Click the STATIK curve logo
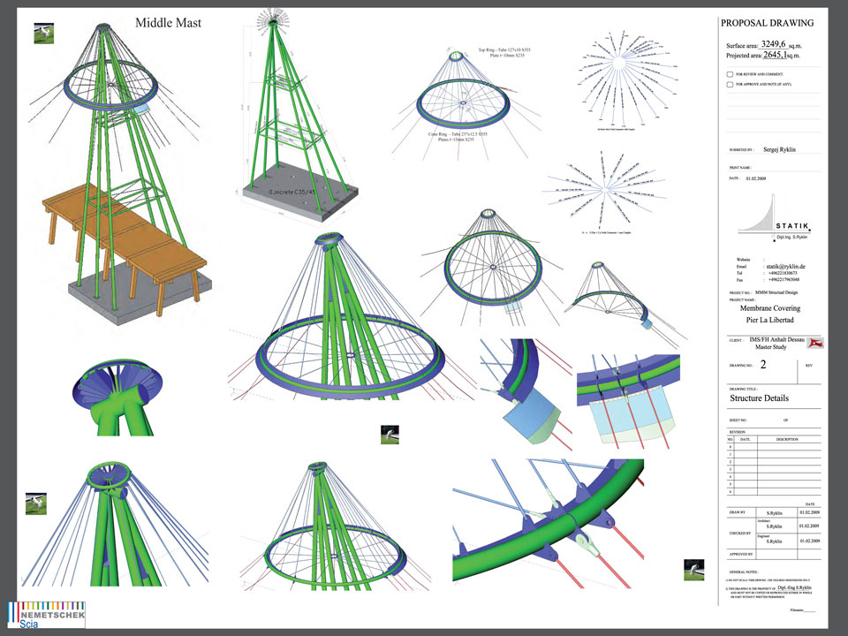Screen dimensions: 848x636 click(x=775, y=217)
